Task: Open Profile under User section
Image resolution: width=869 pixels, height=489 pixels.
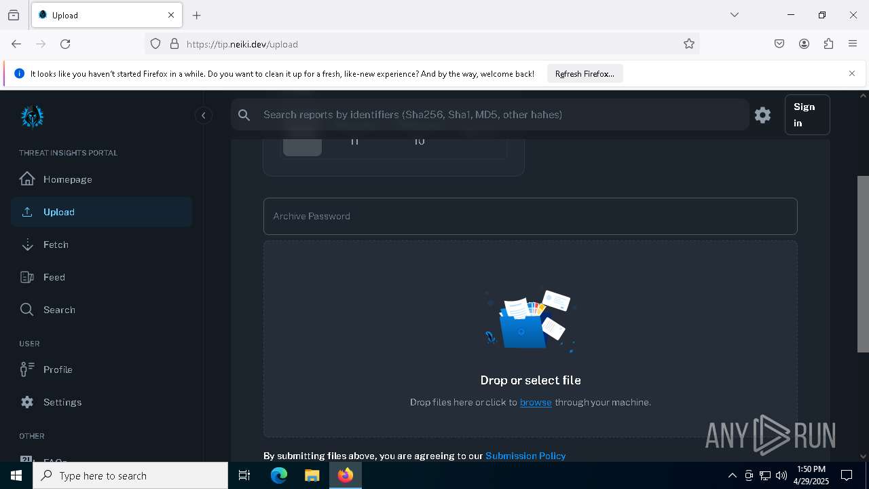Action: [101, 369]
